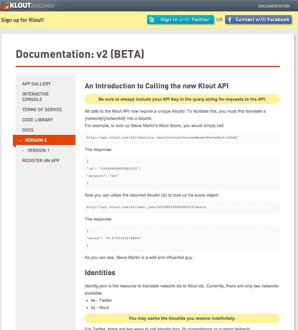
Task: Open App Gallery in sidebar
Action: 36,84
